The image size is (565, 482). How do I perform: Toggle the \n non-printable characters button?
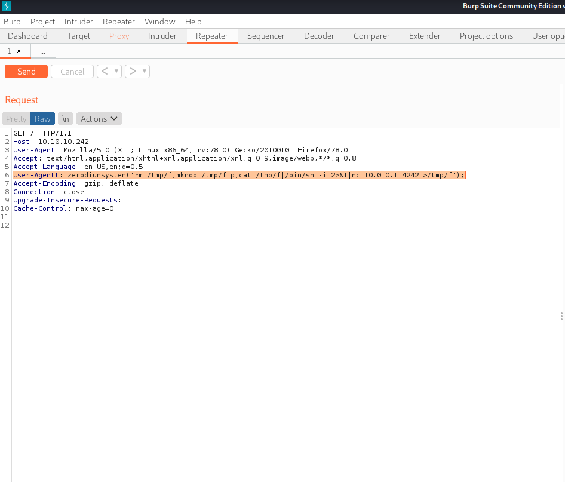coord(66,119)
